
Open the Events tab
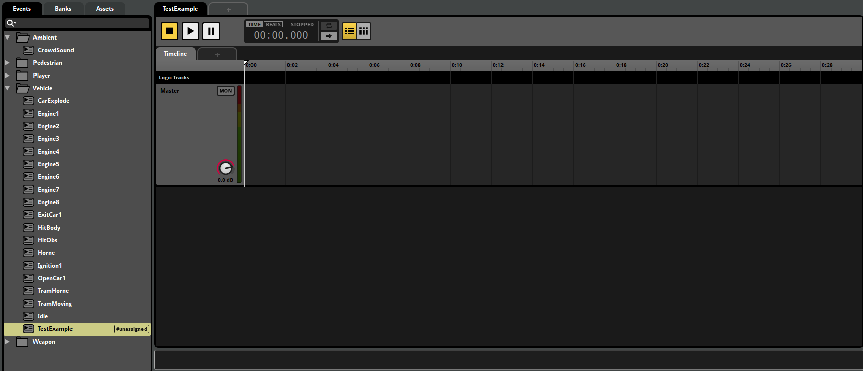[22, 9]
